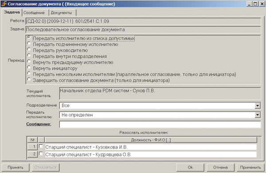Choose 'Передать внутри подразделения' radio option
This screenshot has width=266, height=173.
[29, 55]
